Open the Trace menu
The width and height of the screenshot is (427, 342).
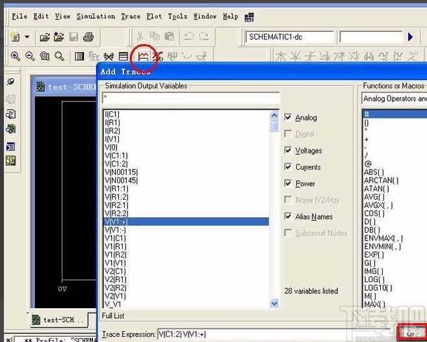click(x=130, y=16)
